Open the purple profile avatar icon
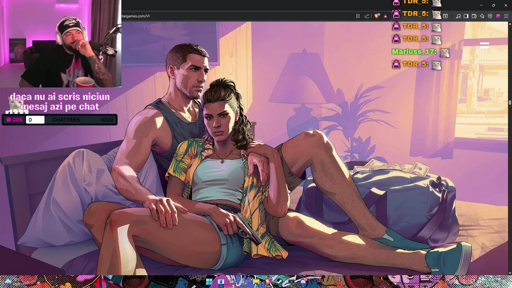The width and height of the screenshot is (512, 288). point(498,16)
